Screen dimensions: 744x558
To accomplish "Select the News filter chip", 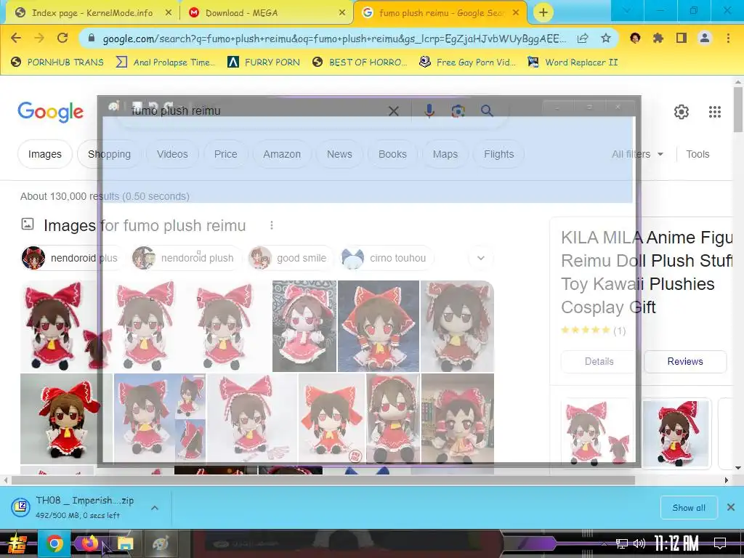I will [339, 154].
